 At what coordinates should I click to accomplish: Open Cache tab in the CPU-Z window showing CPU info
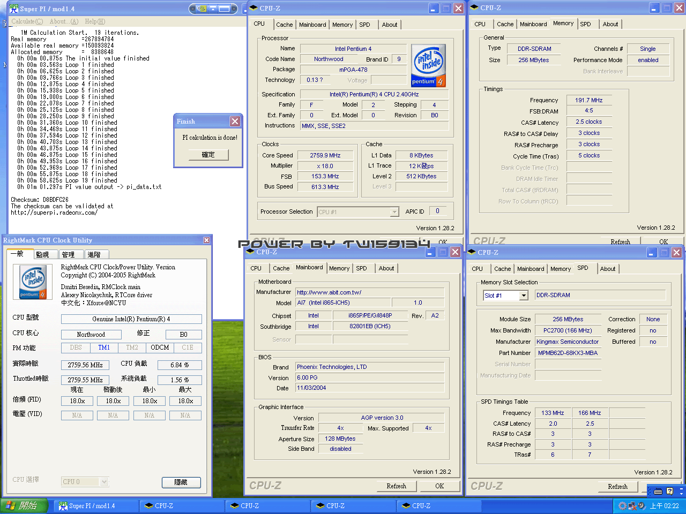[285, 25]
